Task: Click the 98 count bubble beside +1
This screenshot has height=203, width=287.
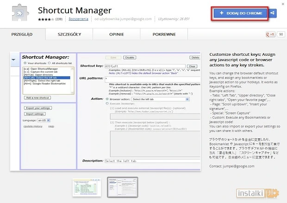Action: click(281, 35)
